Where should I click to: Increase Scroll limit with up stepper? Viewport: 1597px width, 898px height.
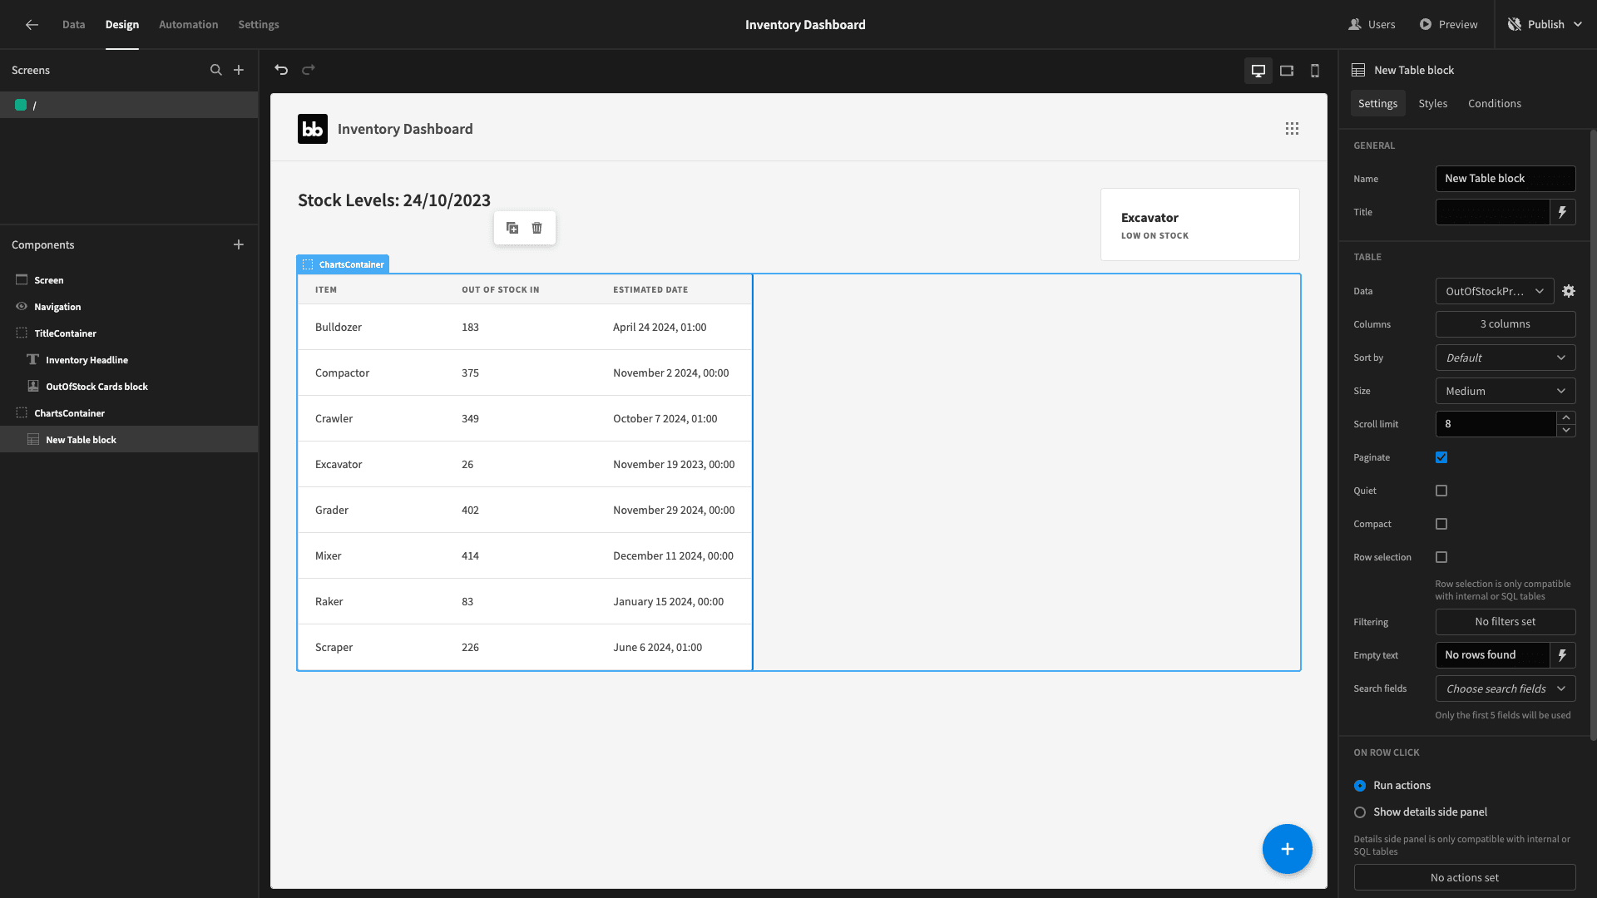(1566, 417)
